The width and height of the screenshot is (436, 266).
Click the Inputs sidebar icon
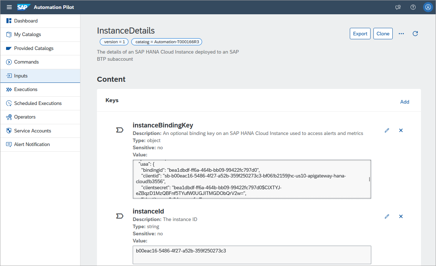9,76
